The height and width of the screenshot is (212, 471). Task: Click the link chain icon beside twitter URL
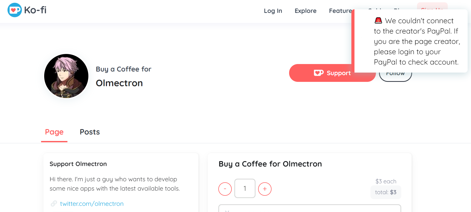point(54,203)
